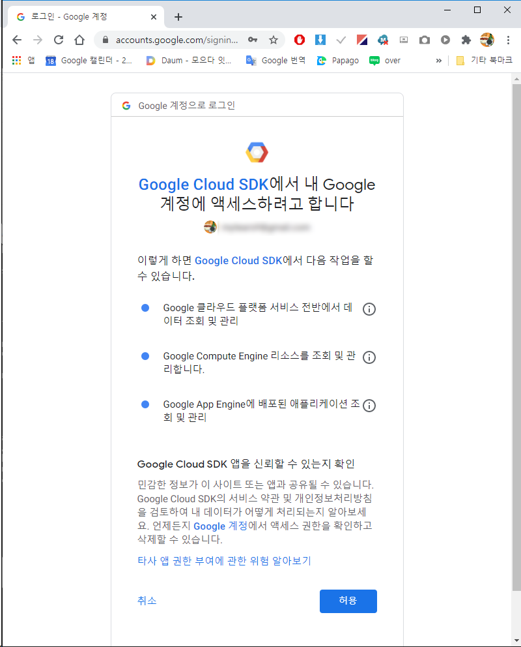
Task: Open a new browser tab
Action: coord(178,17)
